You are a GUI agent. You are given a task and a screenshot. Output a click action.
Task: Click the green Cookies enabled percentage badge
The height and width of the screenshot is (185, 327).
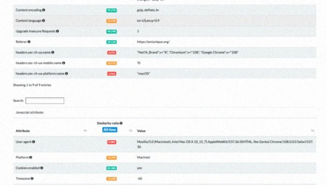tap(112, 168)
